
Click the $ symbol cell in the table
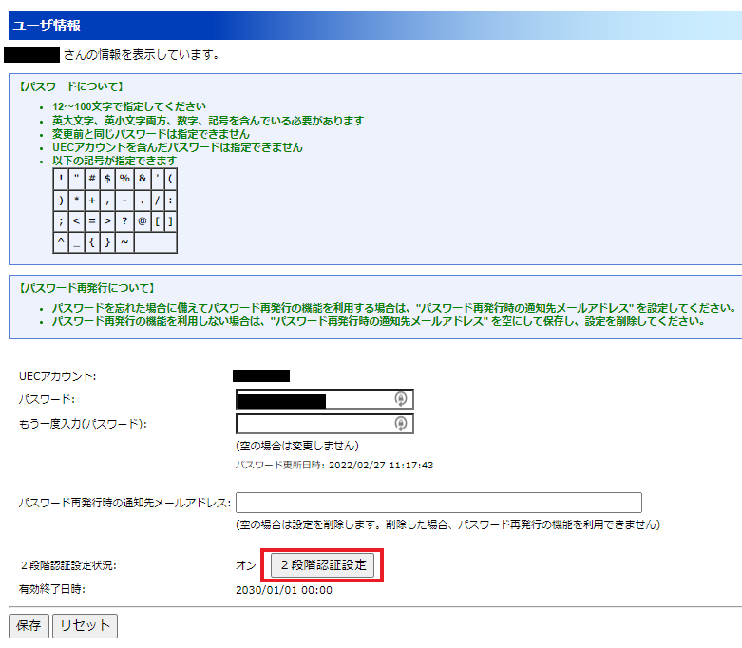pyautogui.click(x=108, y=179)
